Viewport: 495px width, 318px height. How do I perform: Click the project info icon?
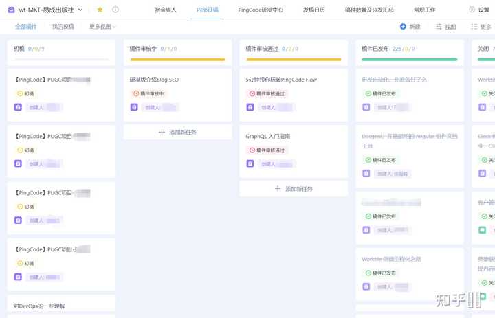point(115,10)
